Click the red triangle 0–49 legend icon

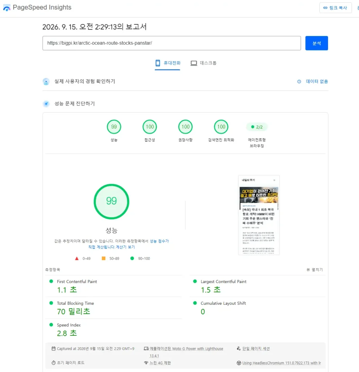tap(77, 259)
